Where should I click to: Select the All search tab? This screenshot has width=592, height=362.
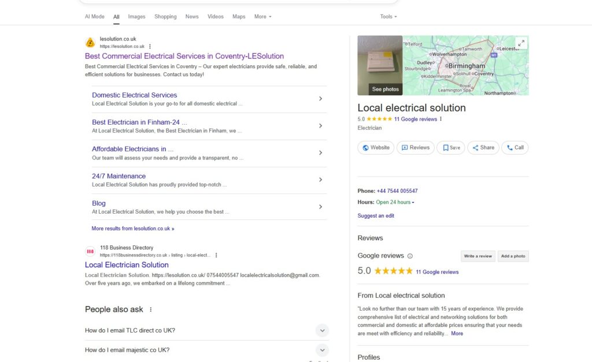(116, 17)
